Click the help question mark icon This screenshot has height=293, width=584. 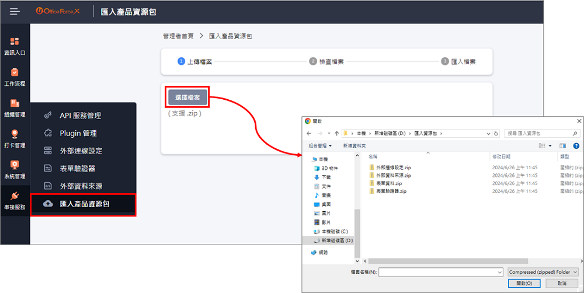pyautogui.click(x=576, y=145)
